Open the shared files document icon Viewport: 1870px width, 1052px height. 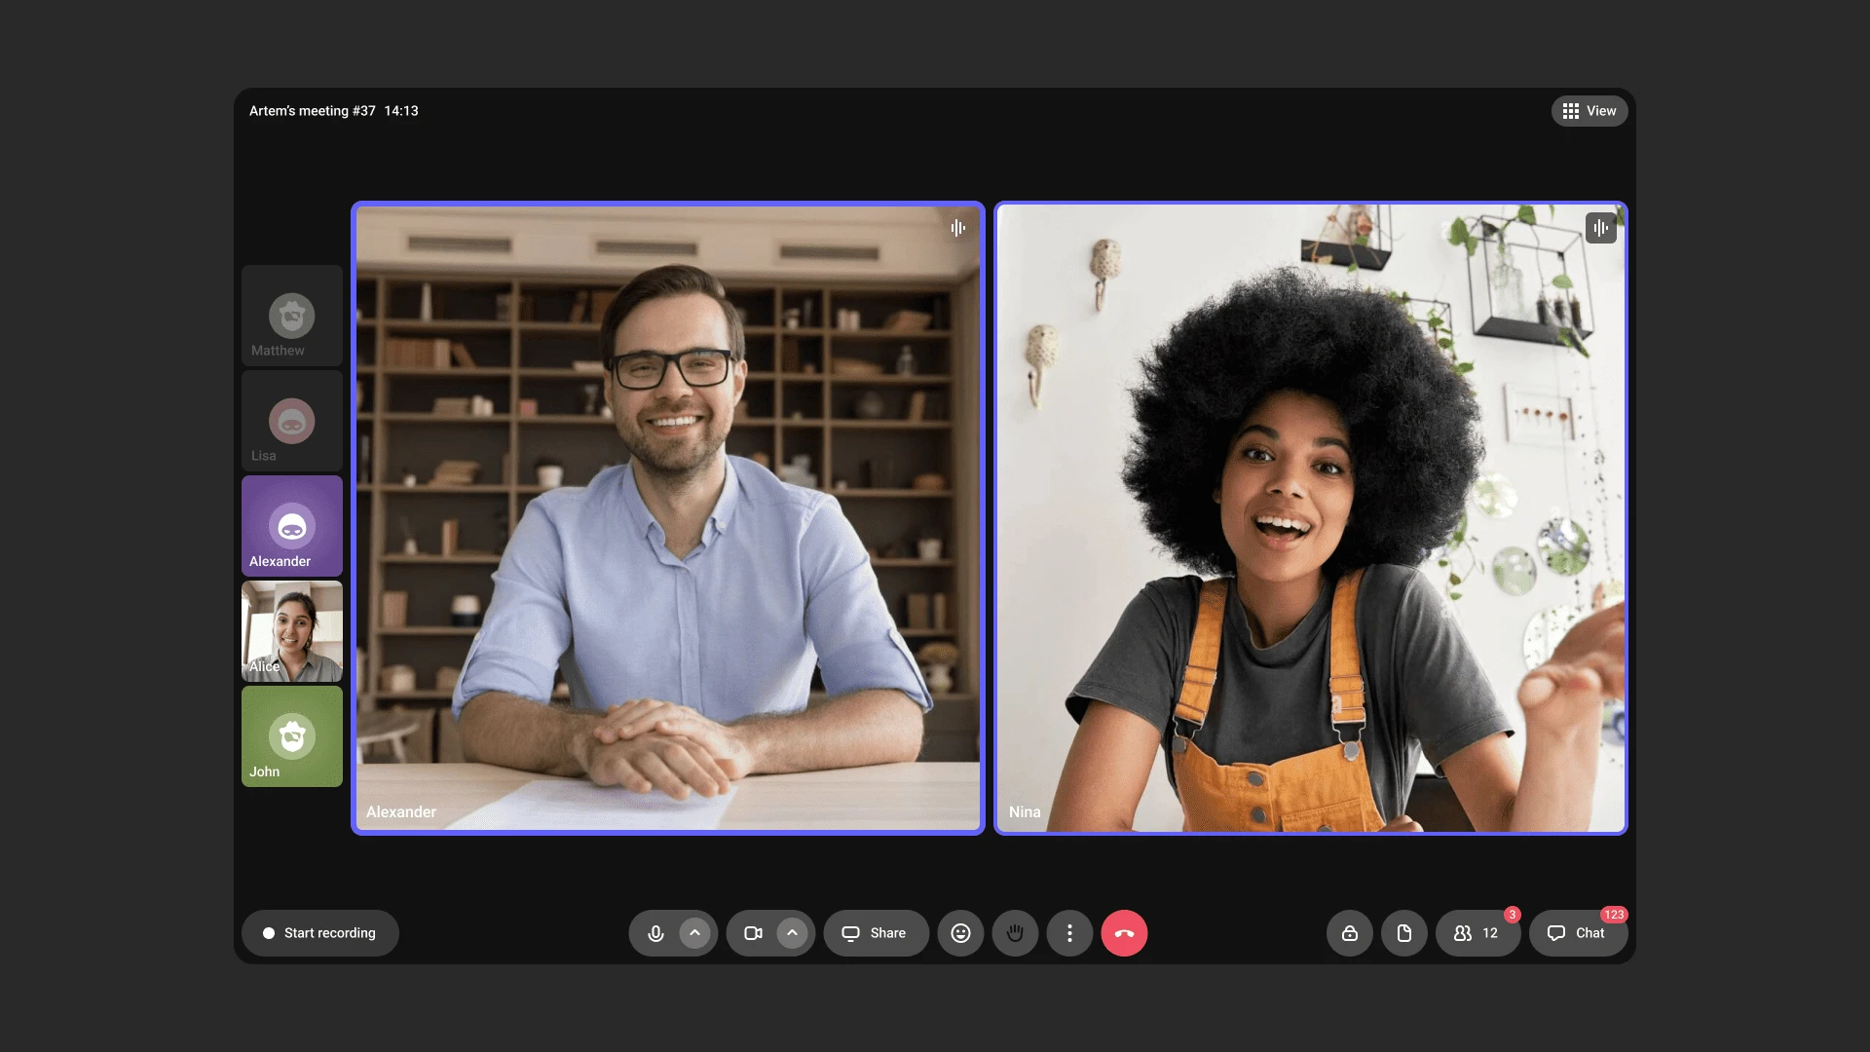click(1404, 933)
